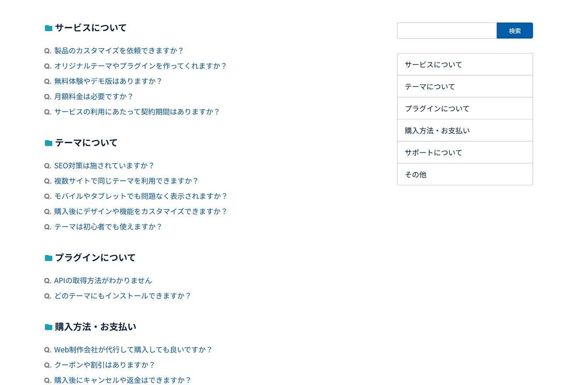
Task: Click folder icon beside 購入方法・お支払い heading
Action: coord(49,327)
